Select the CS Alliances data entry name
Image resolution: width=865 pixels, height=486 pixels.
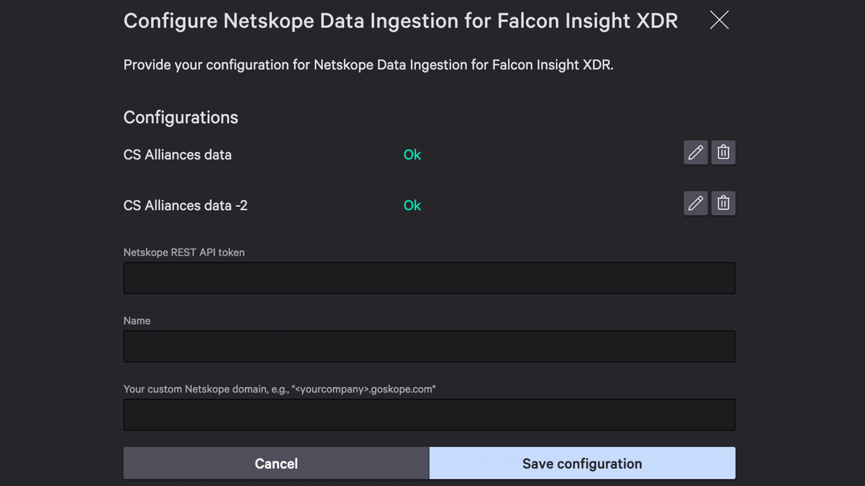pos(178,155)
